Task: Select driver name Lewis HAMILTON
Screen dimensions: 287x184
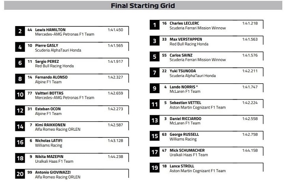Action: point(50,30)
